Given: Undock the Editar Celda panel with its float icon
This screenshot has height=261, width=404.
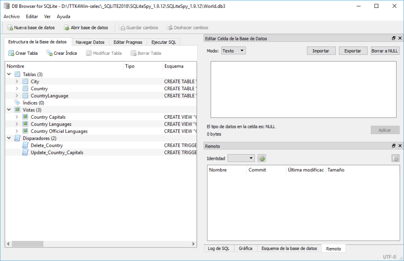Looking at the screenshot, I should pos(393,39).
